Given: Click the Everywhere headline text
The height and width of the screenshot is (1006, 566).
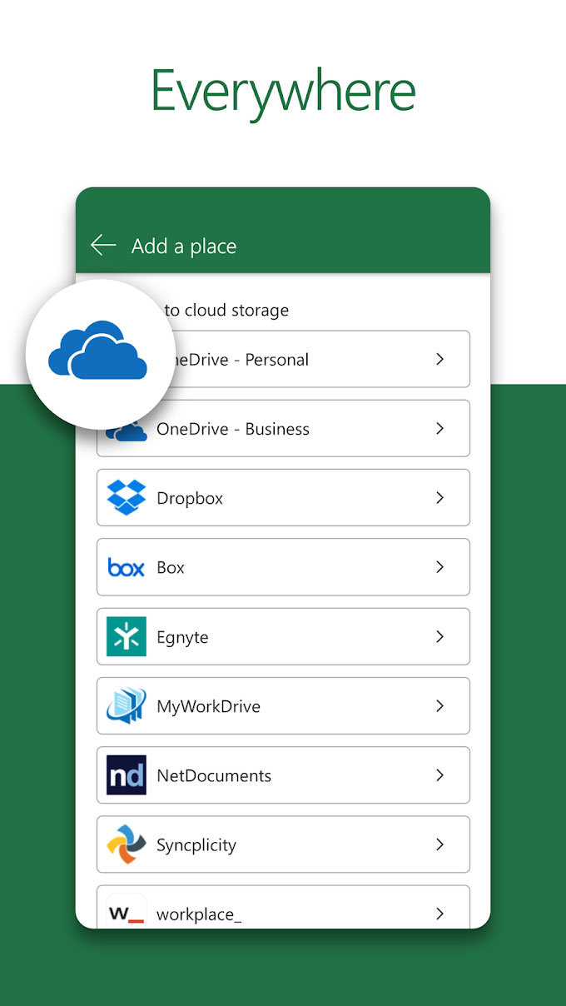Looking at the screenshot, I should pyautogui.click(x=283, y=92).
